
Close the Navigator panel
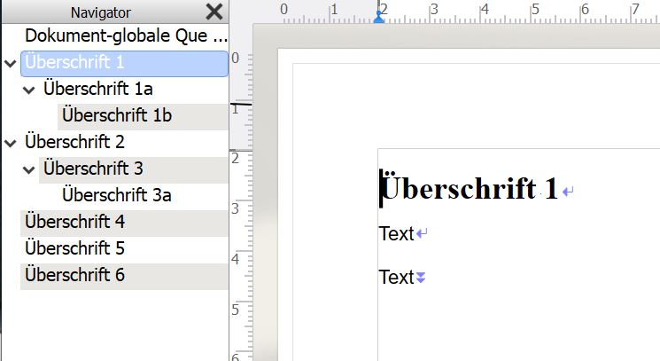pos(214,12)
